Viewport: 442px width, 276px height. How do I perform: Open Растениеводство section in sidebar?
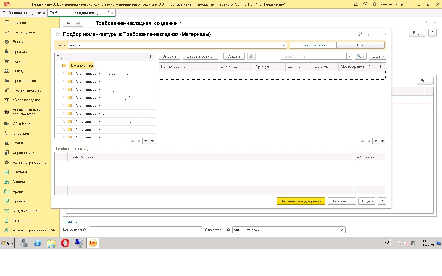(x=27, y=90)
